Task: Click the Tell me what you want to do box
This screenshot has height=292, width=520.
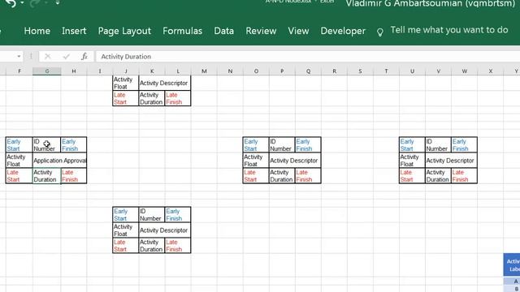Action: click(x=449, y=30)
